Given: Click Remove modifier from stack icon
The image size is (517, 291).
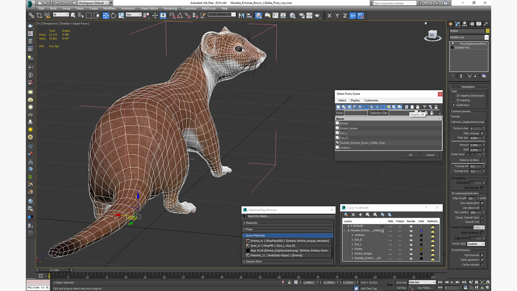Looking at the screenshot, I should [475, 76].
